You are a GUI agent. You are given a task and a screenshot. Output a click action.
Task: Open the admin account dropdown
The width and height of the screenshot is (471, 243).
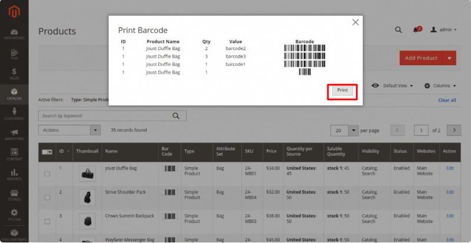(x=444, y=30)
